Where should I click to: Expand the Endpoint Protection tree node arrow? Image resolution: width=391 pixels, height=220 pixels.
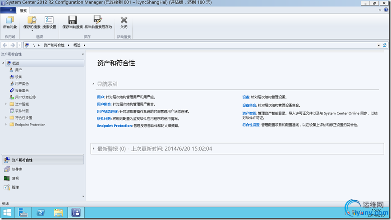(6, 125)
